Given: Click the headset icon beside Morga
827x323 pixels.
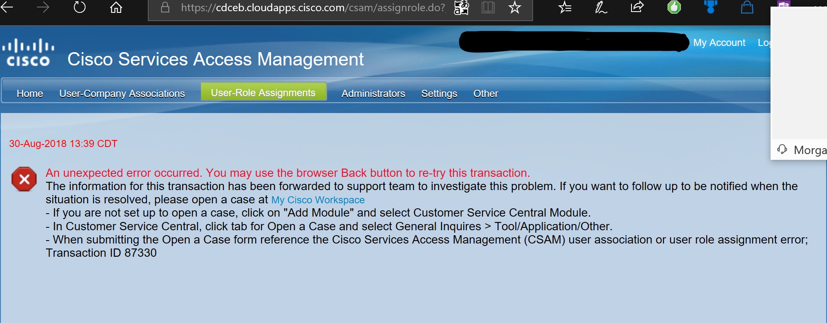Looking at the screenshot, I should point(782,149).
